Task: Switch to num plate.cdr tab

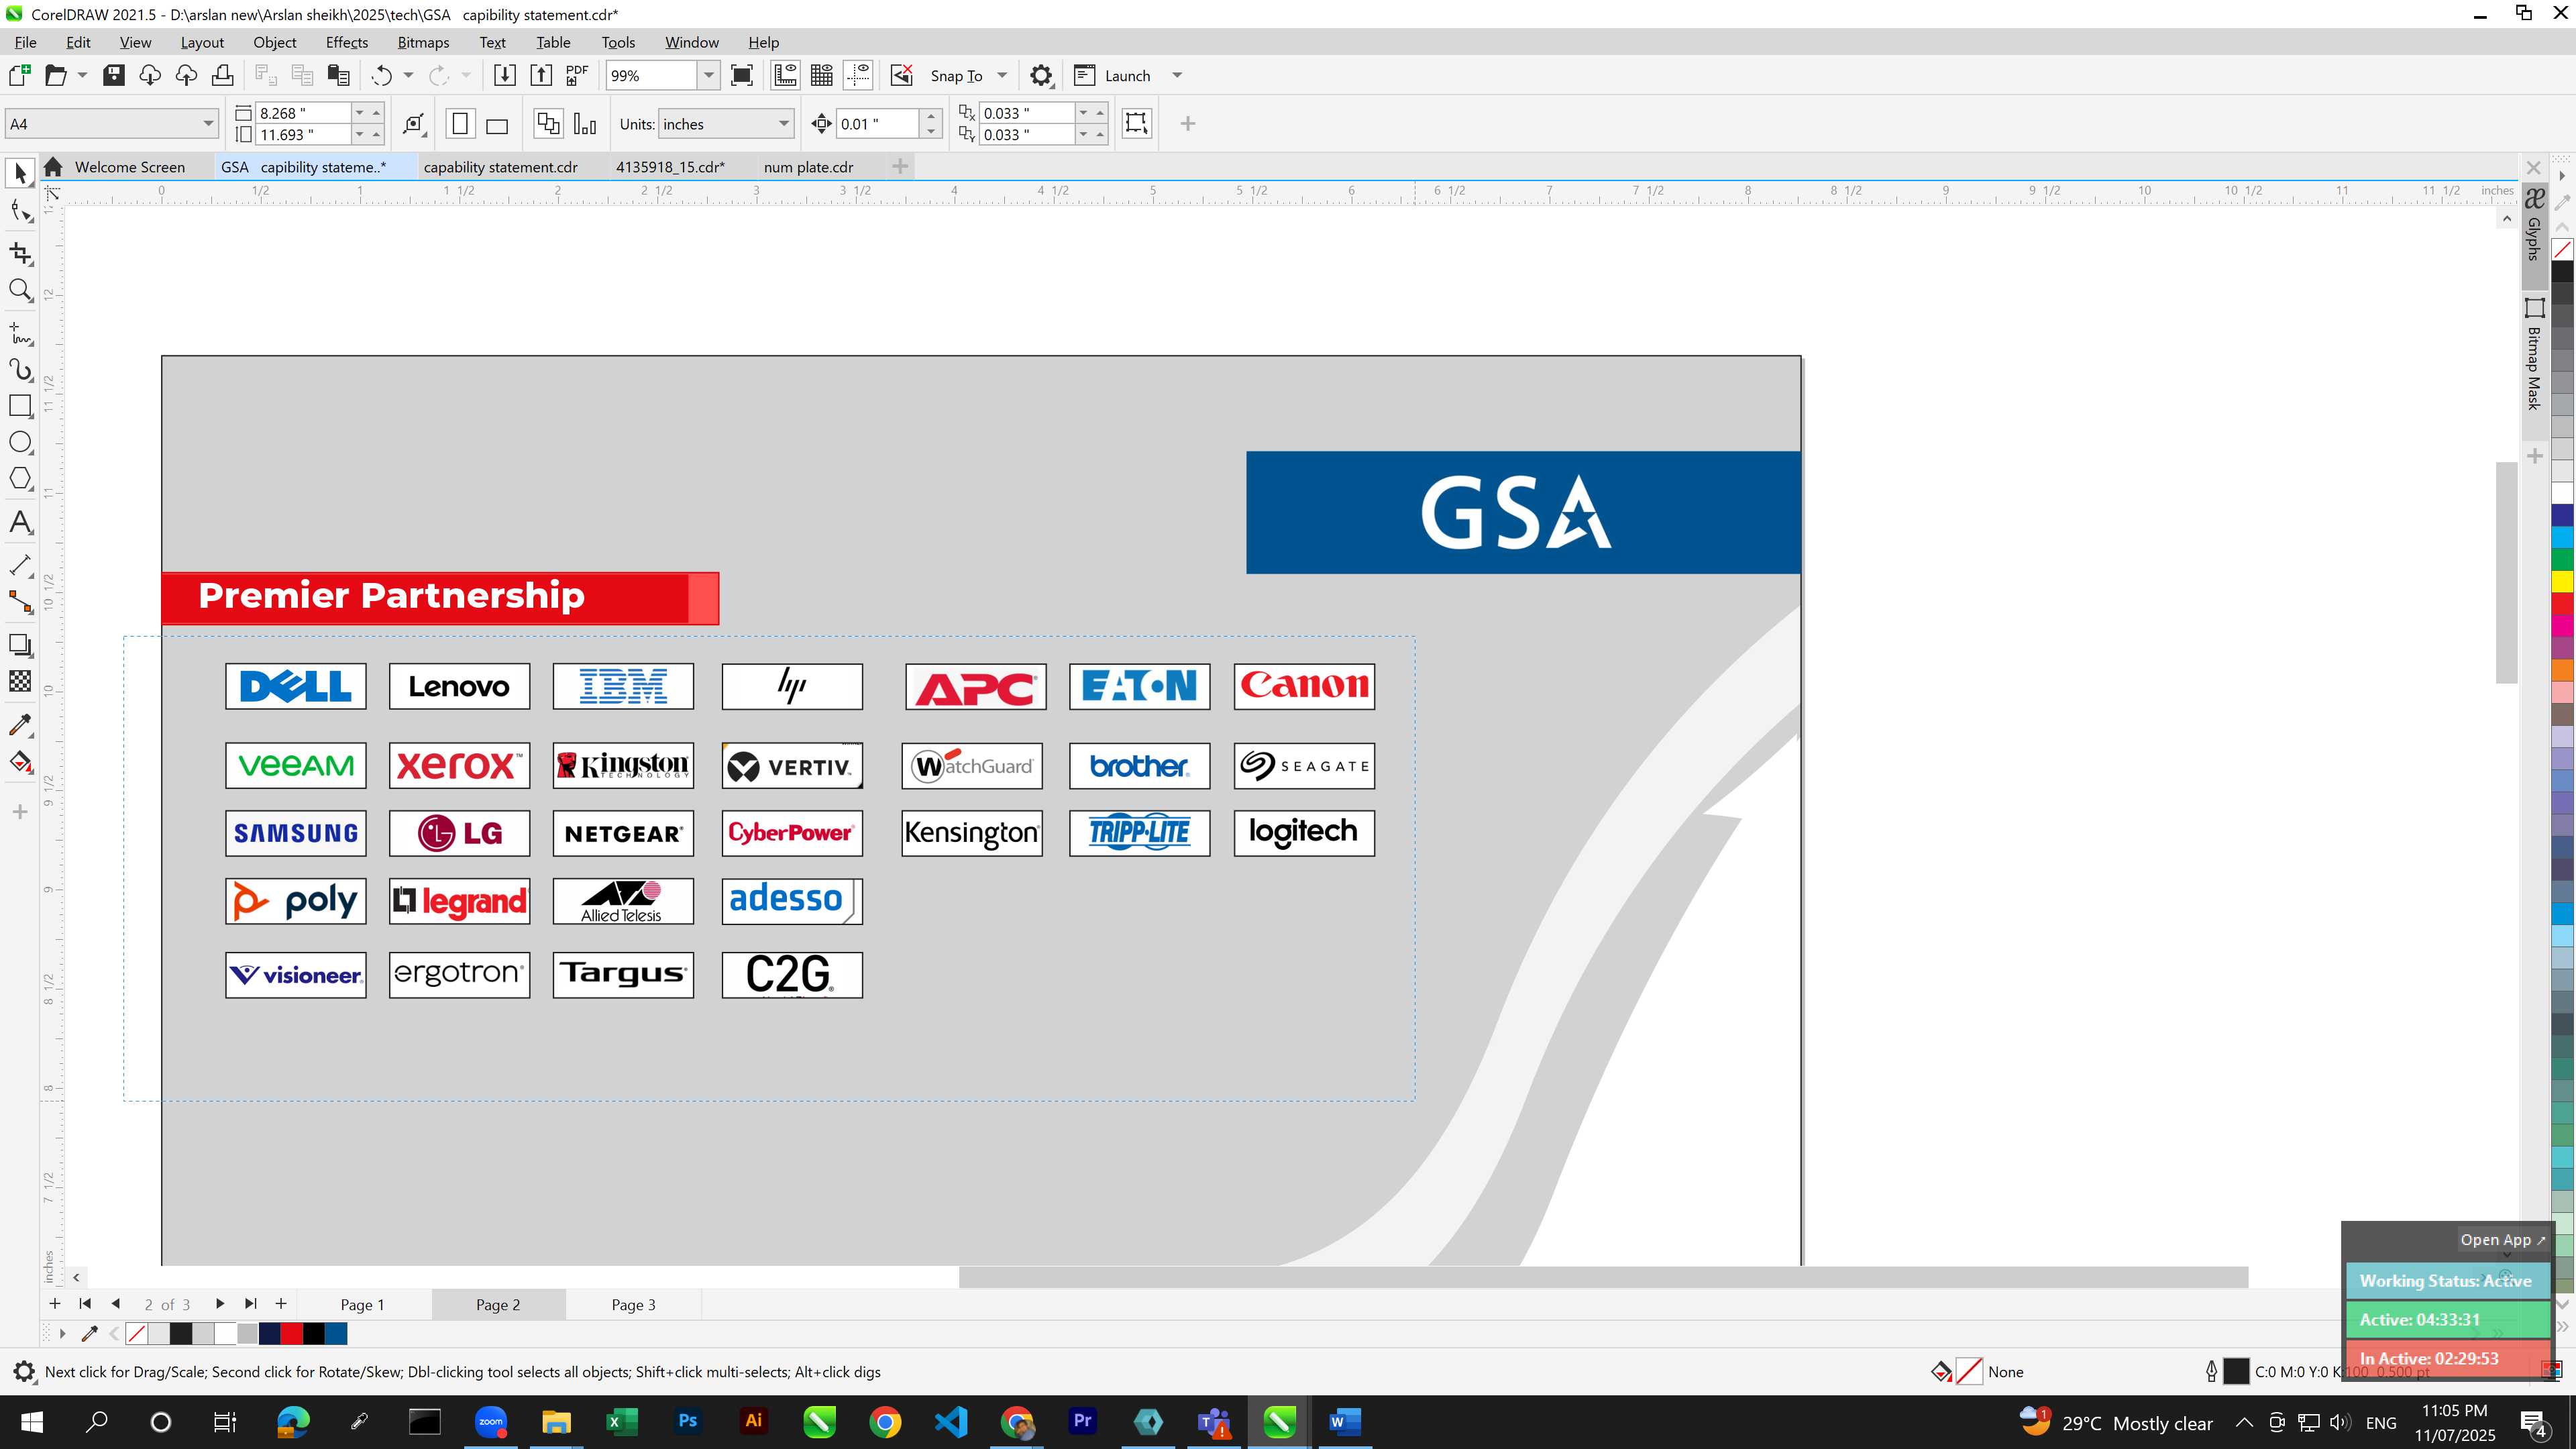Action: click(808, 167)
